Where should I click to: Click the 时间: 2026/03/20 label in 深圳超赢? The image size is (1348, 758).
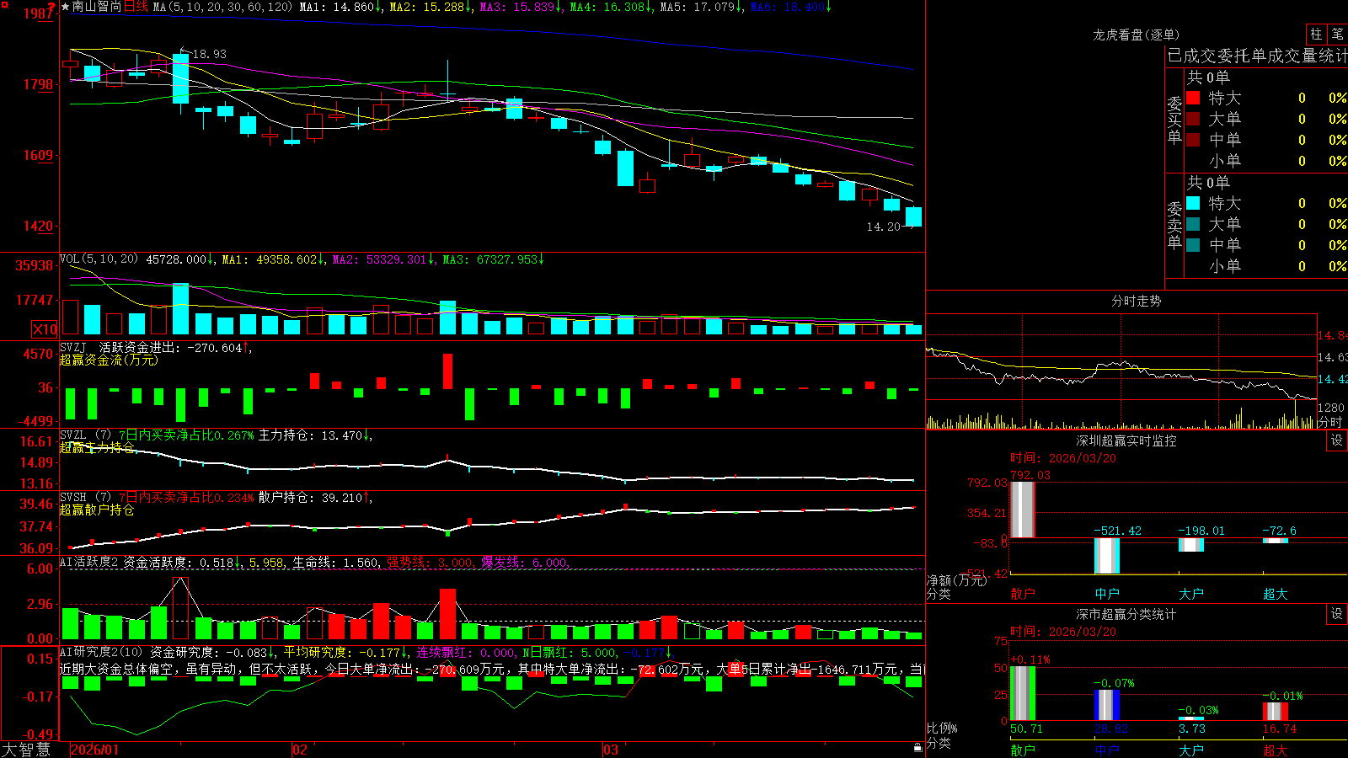(x=1063, y=458)
